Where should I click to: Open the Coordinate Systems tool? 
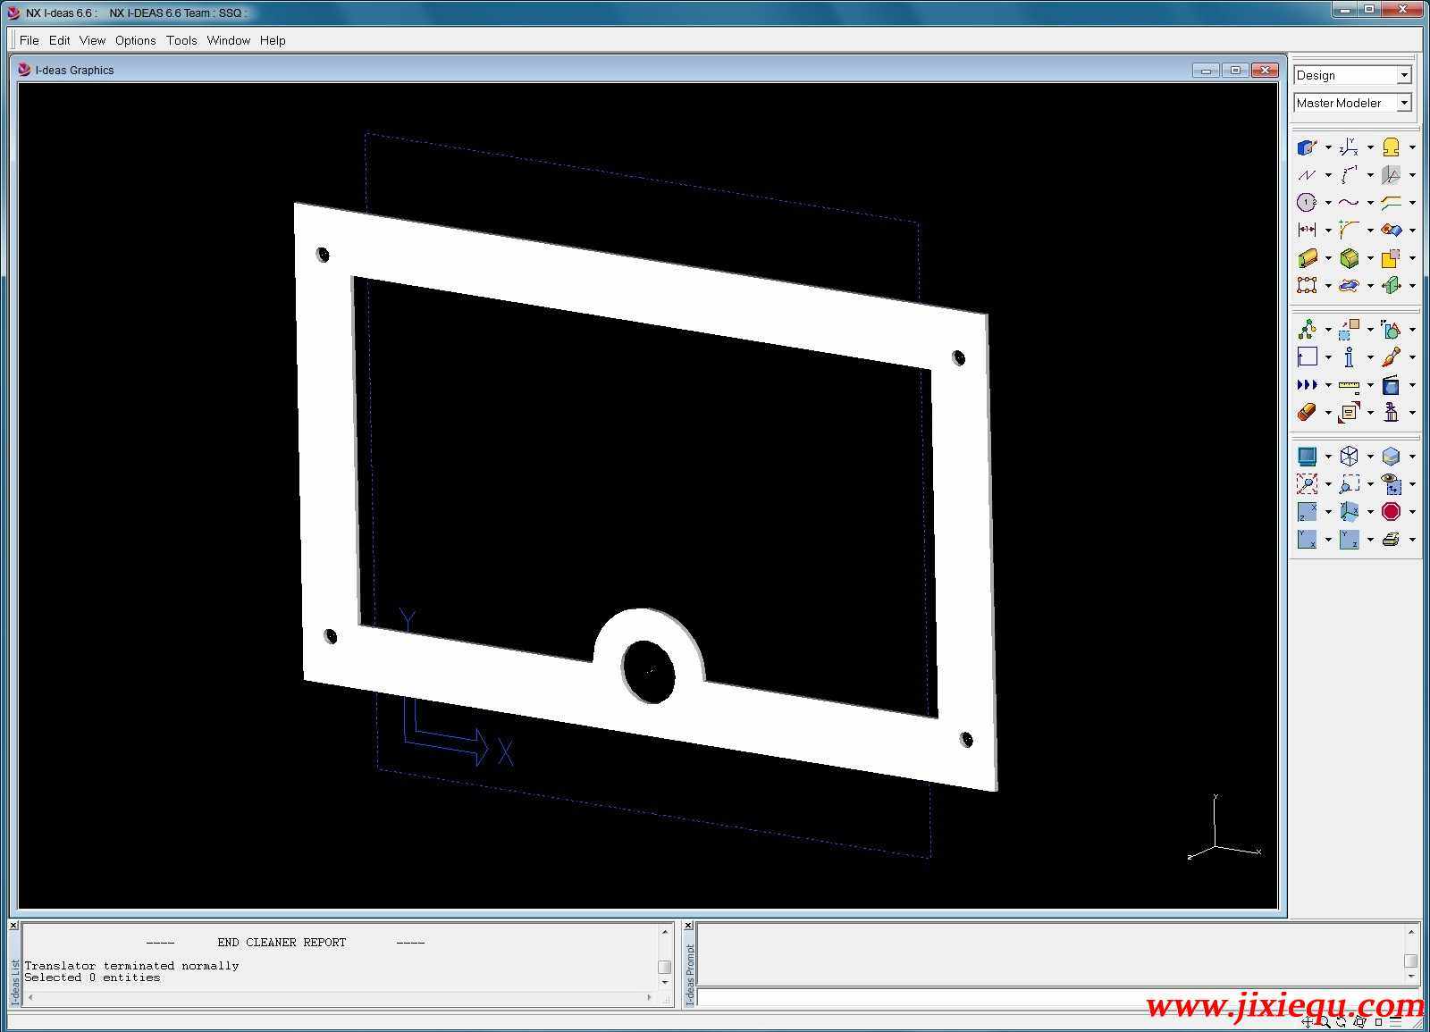click(x=1349, y=147)
